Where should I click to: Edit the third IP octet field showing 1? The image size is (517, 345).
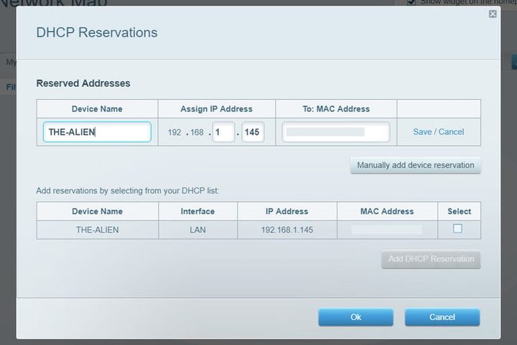point(223,132)
